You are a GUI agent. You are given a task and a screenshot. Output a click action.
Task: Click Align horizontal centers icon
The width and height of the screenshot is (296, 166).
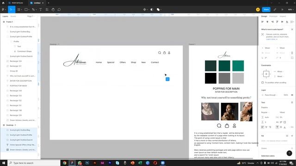[267, 22]
